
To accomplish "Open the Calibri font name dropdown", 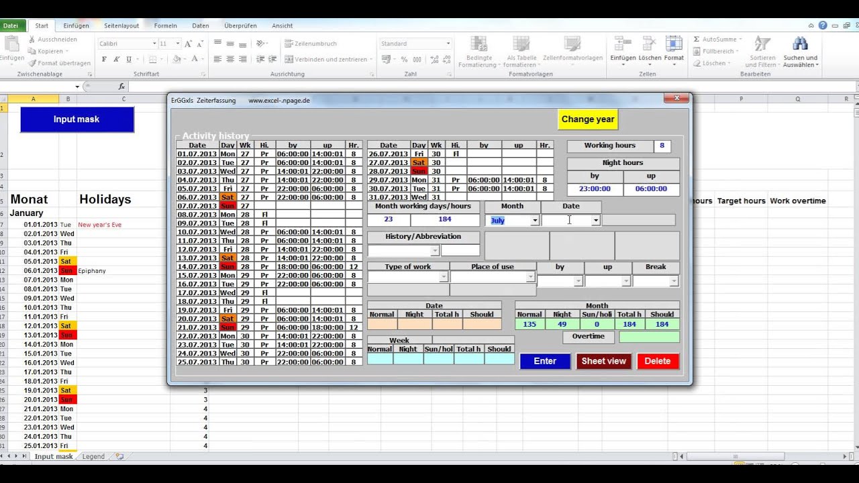I will (x=154, y=44).
